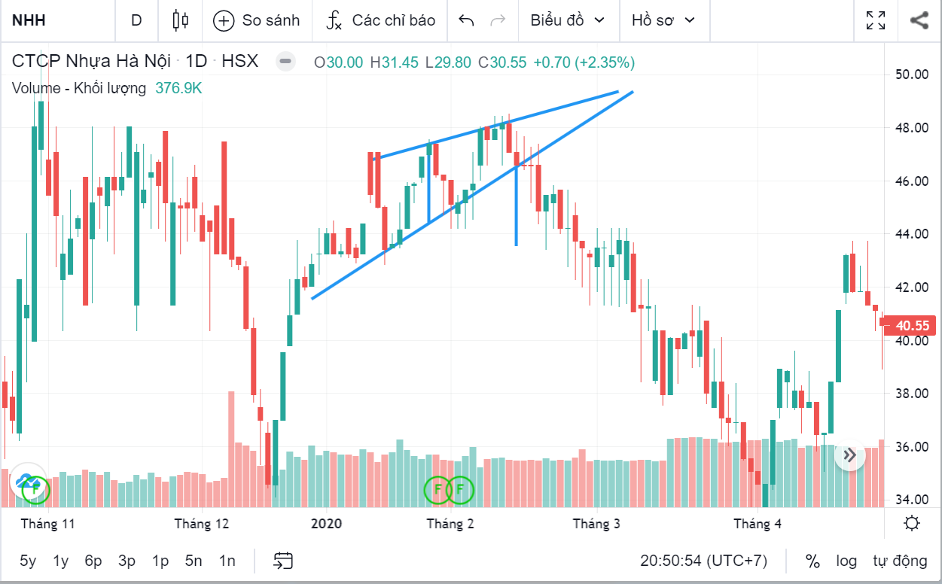Select the 5y time range
This screenshot has height=584, width=942.
pos(28,561)
